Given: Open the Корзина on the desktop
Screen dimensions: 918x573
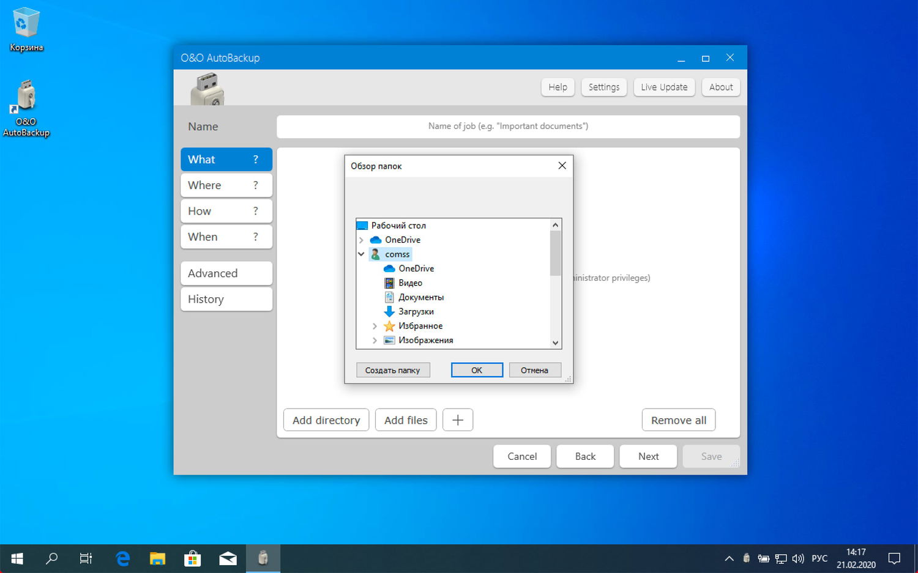Looking at the screenshot, I should pos(25,24).
